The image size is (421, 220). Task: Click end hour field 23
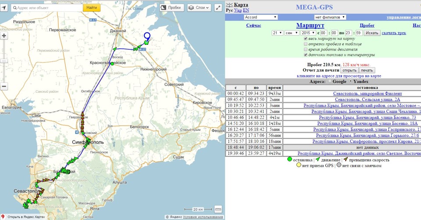348,33
